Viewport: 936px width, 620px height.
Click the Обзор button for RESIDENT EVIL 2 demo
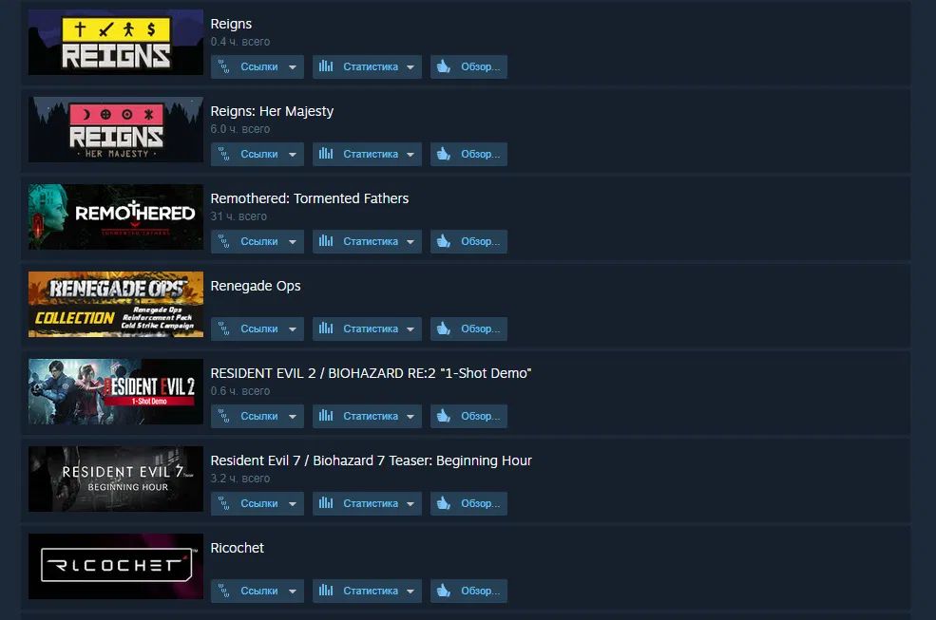point(468,416)
